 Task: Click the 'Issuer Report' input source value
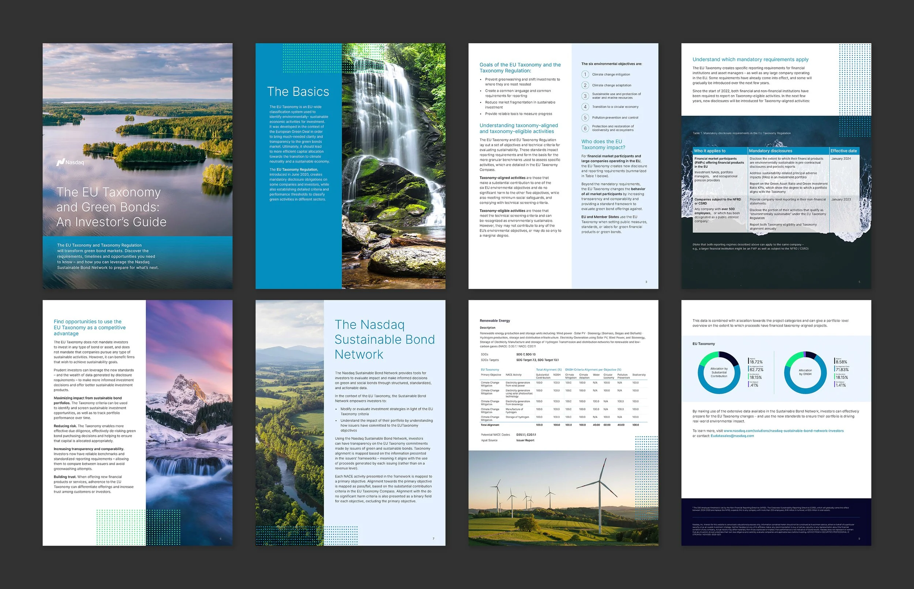[525, 440]
